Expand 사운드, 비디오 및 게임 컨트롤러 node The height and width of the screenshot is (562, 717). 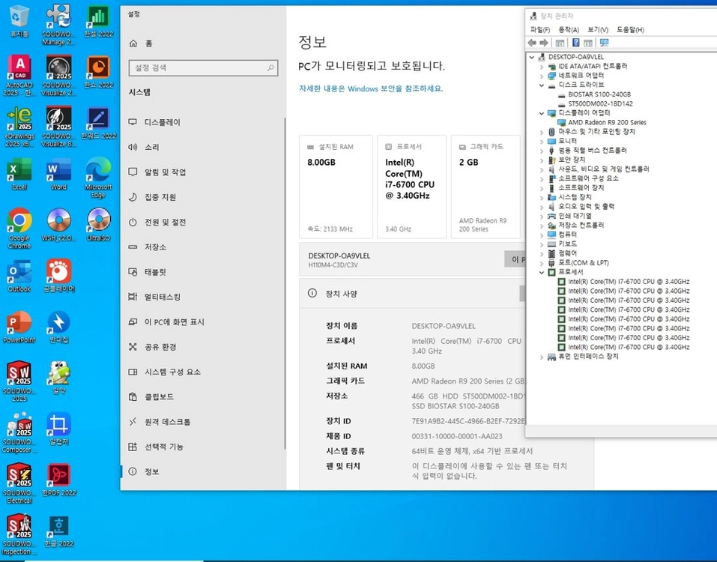click(x=542, y=169)
